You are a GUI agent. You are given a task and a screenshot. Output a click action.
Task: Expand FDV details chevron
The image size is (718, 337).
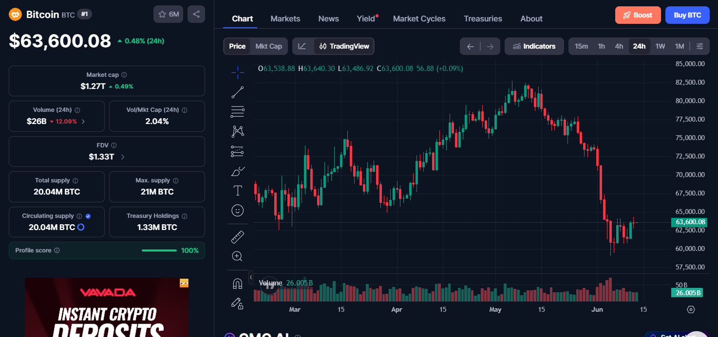122,157
